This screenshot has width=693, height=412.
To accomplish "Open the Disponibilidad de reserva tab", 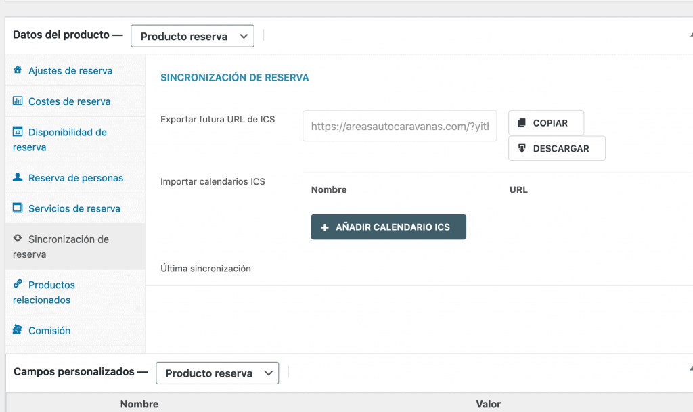I will point(75,139).
